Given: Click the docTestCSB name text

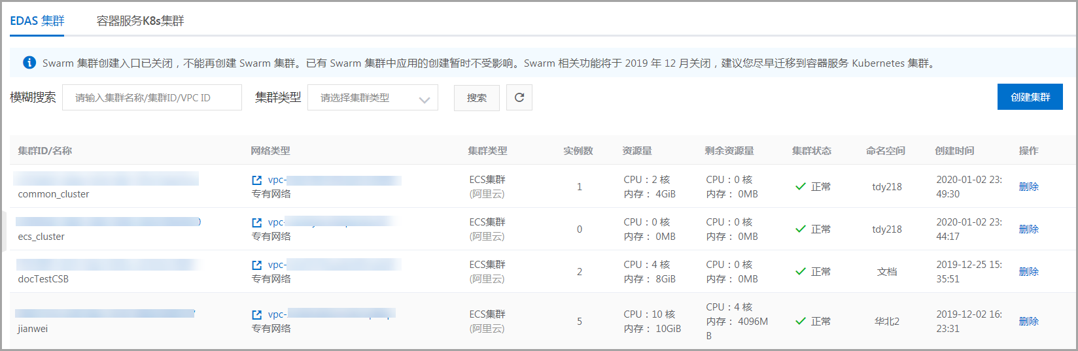Looking at the screenshot, I should [x=43, y=279].
